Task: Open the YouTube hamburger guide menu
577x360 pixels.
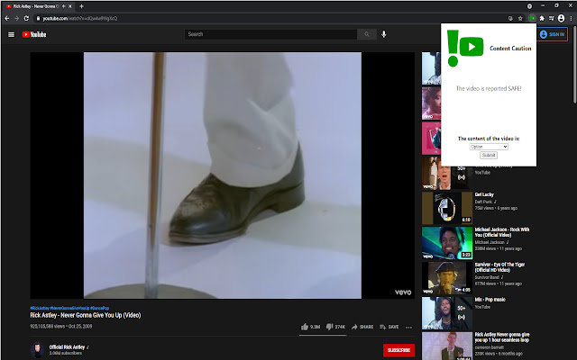Action: tap(11, 35)
